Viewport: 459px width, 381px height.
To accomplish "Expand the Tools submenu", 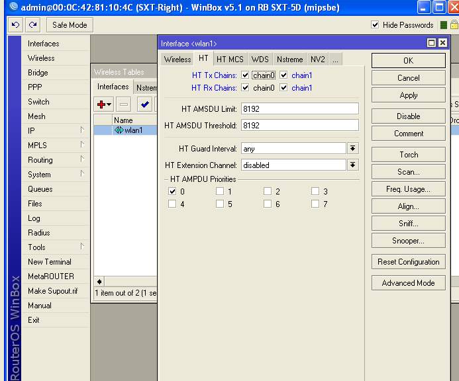I will click(x=82, y=247).
